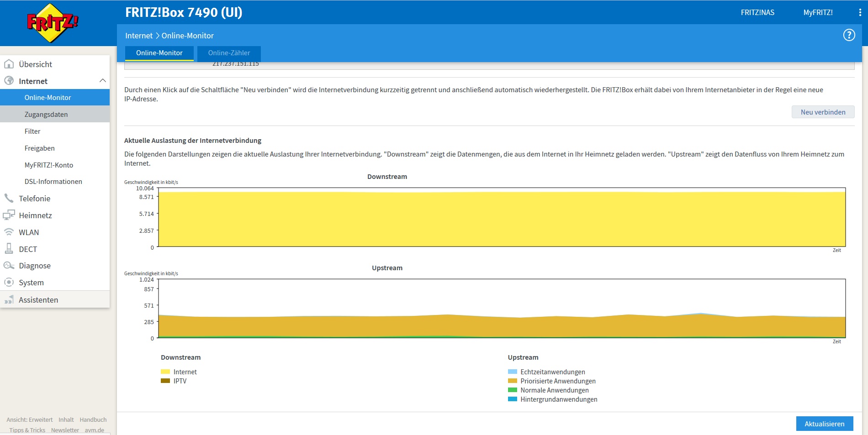Image resolution: width=868 pixels, height=435 pixels.
Task: Open the FRITZ!NAS link
Action: point(757,12)
